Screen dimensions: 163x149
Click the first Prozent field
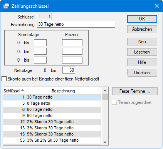[x=72, y=43]
